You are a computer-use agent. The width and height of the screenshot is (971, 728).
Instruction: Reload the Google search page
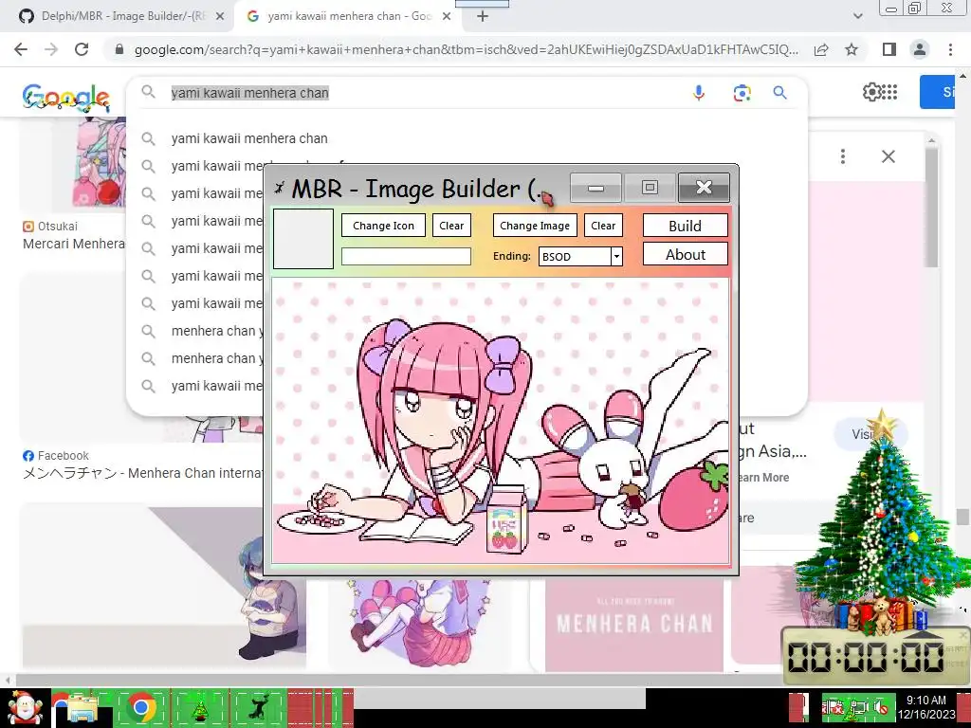pyautogui.click(x=82, y=49)
